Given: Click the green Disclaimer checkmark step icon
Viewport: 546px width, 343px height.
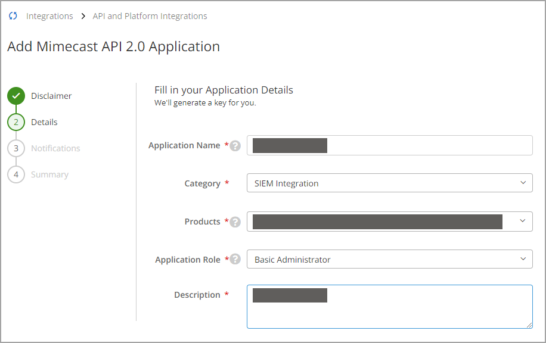Looking at the screenshot, I should coord(16,96).
